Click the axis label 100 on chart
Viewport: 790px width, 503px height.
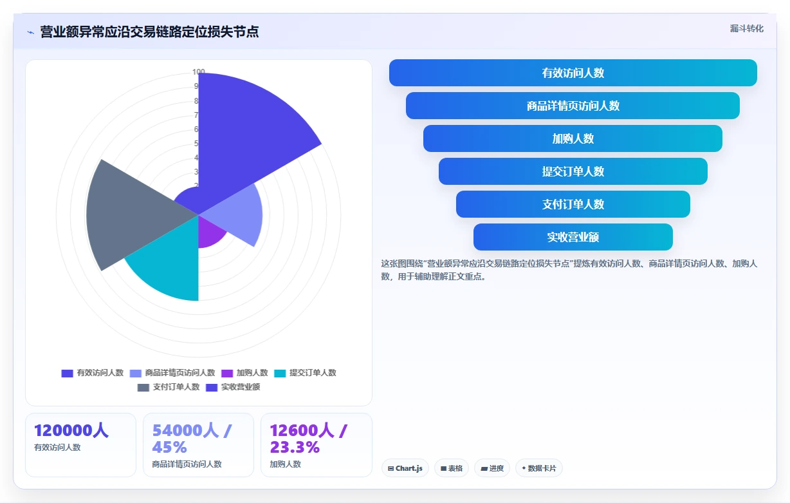(x=198, y=72)
